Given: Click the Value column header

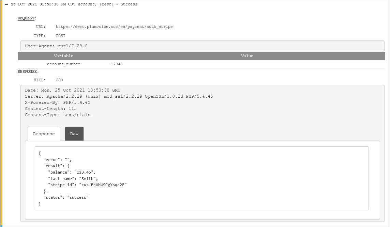Looking at the screenshot, I should pos(247,56).
